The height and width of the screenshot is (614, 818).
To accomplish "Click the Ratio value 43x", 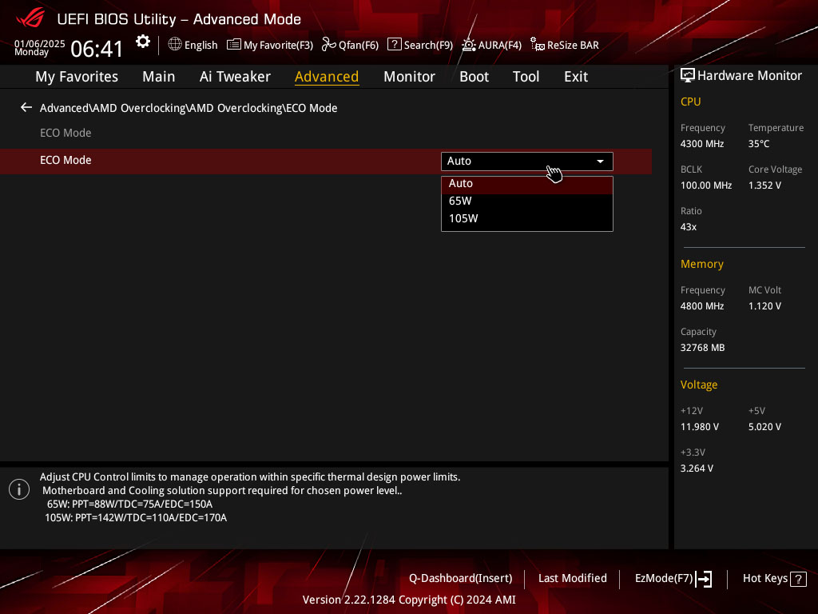I will [688, 227].
